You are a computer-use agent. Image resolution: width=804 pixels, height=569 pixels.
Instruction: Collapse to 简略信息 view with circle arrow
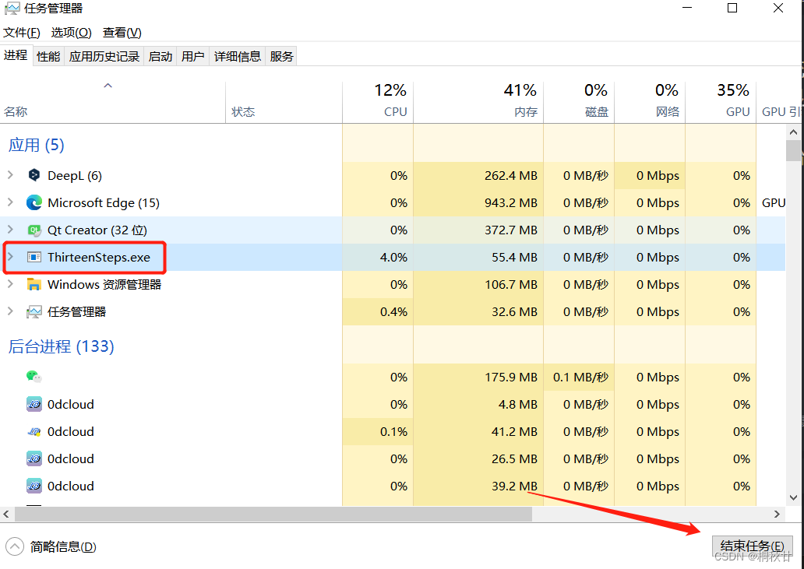14,546
